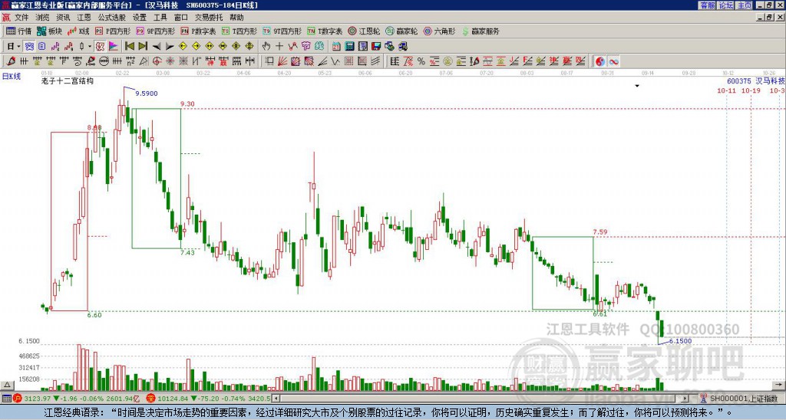Click the 600375 汉马科技 stock title

tap(755, 81)
